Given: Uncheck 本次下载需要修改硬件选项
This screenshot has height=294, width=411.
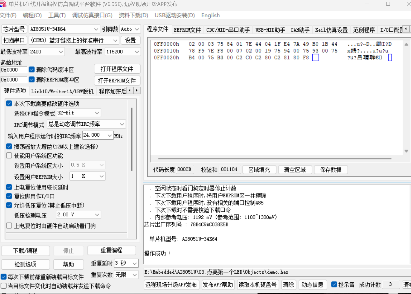Looking at the screenshot, I should [x=9, y=103].
